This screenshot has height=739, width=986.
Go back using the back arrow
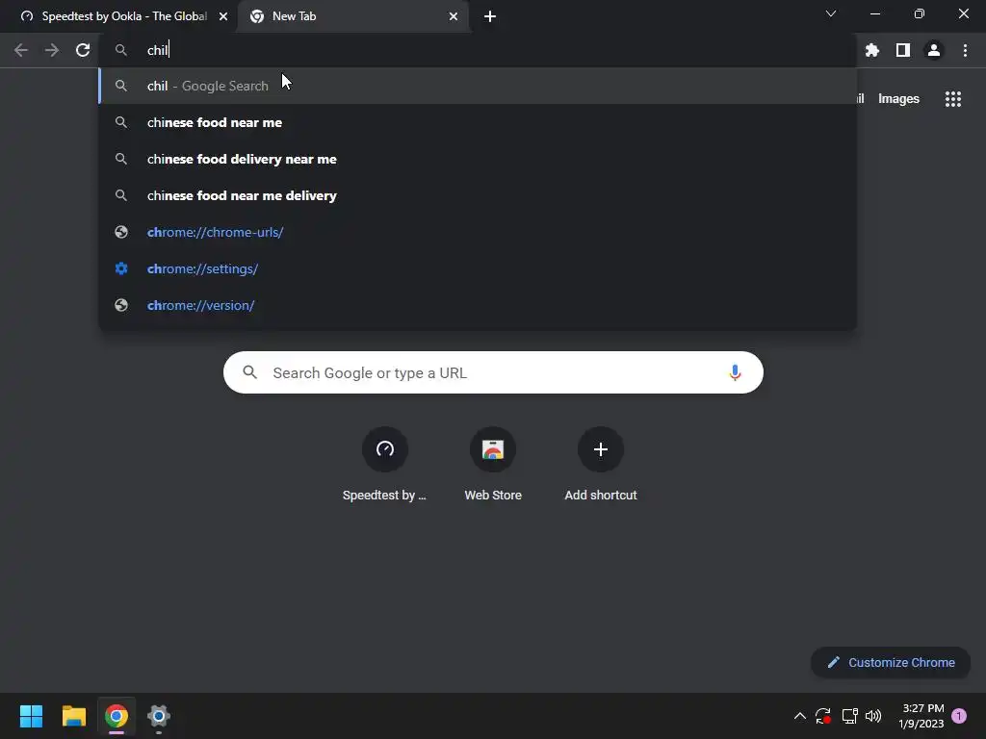[21, 50]
